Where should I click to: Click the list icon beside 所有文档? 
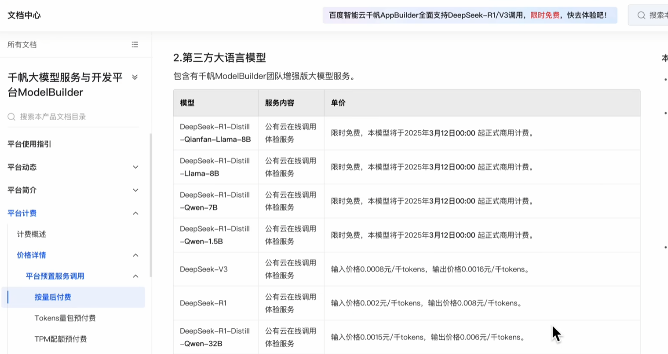point(135,44)
